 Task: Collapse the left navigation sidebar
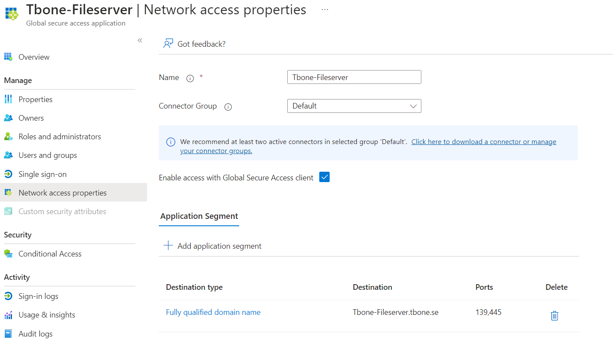click(x=140, y=40)
